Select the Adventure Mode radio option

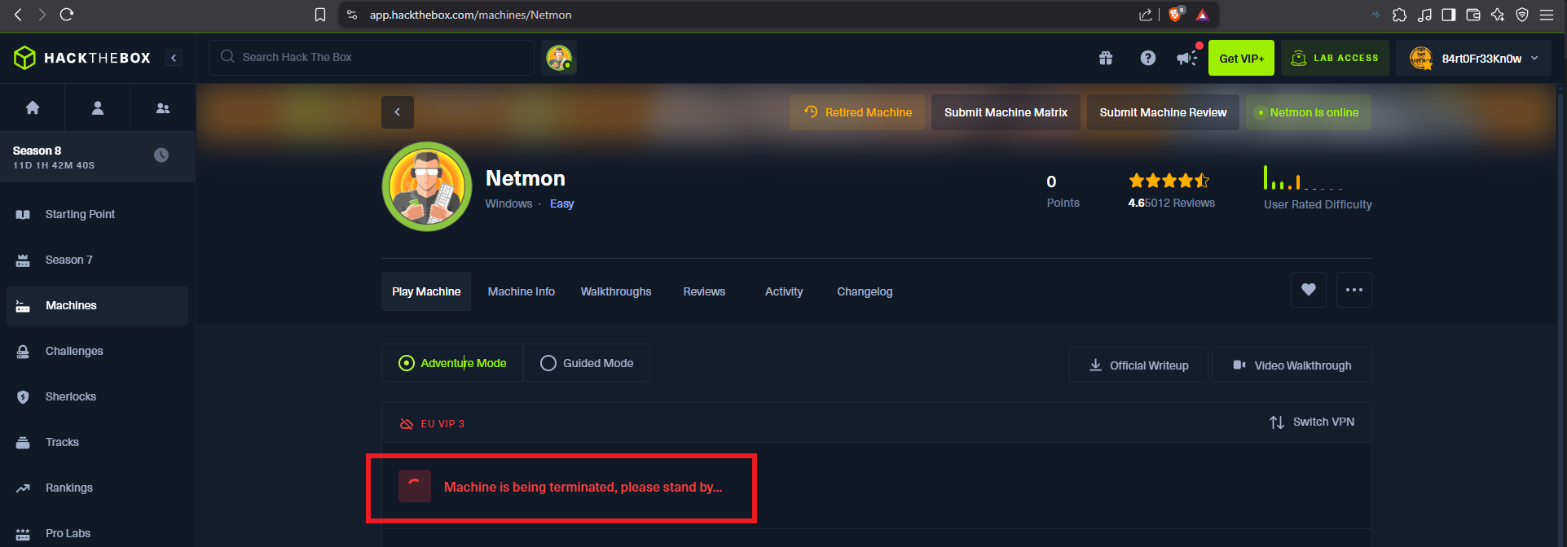(x=452, y=363)
